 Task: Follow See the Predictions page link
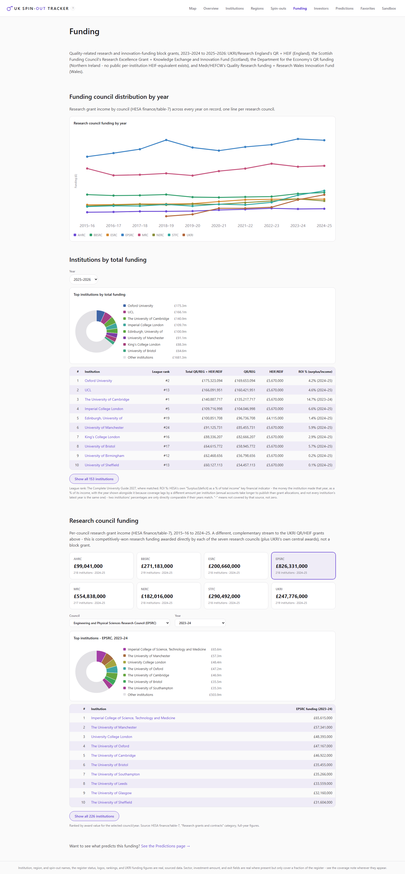(165, 846)
